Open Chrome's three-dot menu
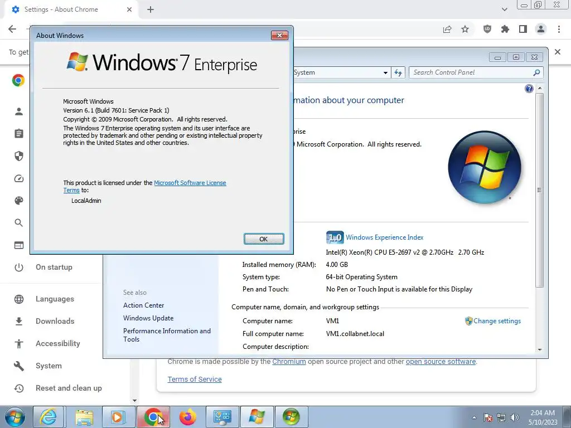571x428 pixels. click(x=559, y=29)
